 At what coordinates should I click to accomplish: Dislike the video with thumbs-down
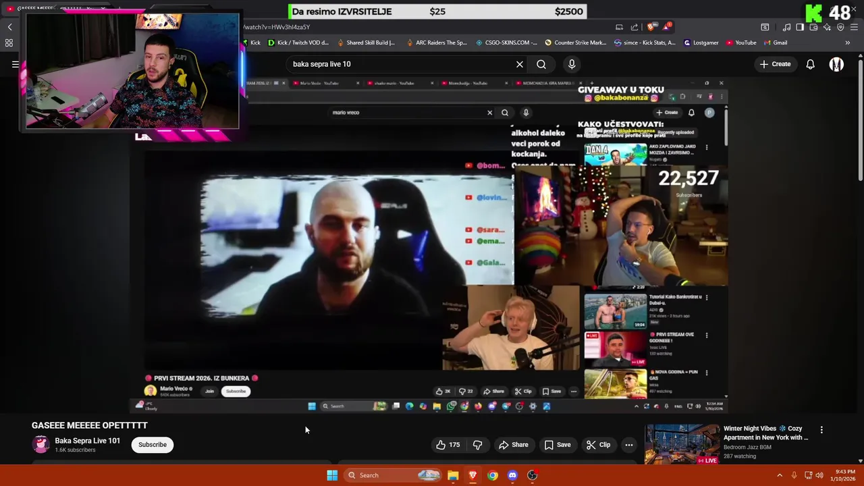(x=477, y=445)
